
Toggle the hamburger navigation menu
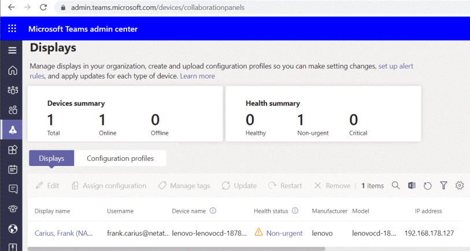tap(12, 50)
